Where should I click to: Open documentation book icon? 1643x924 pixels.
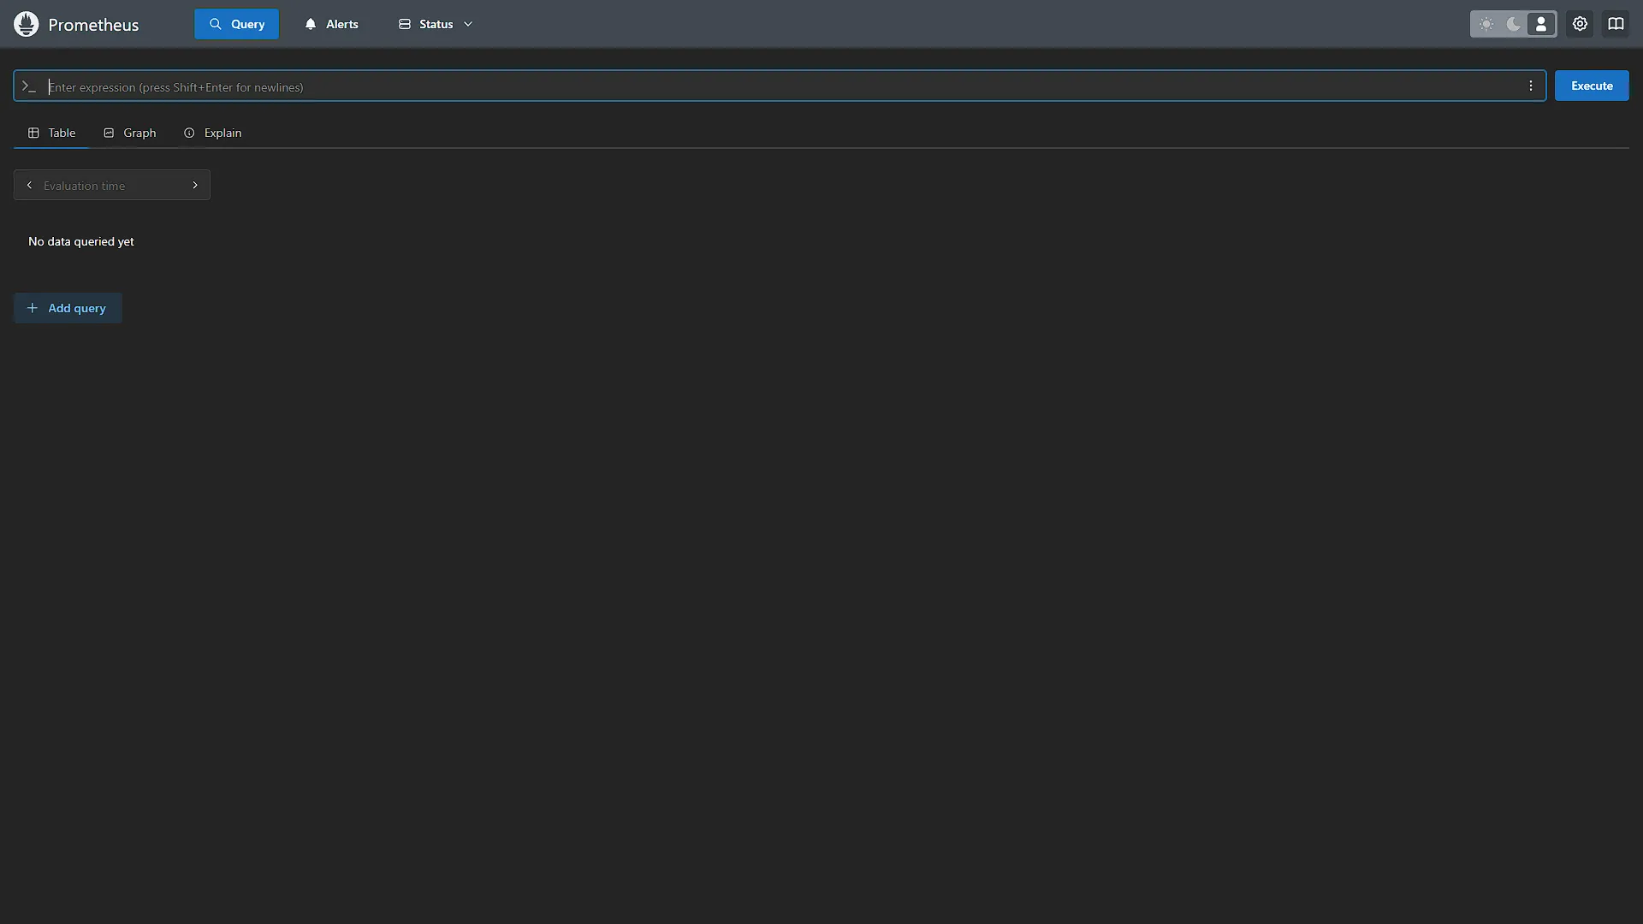1616,24
